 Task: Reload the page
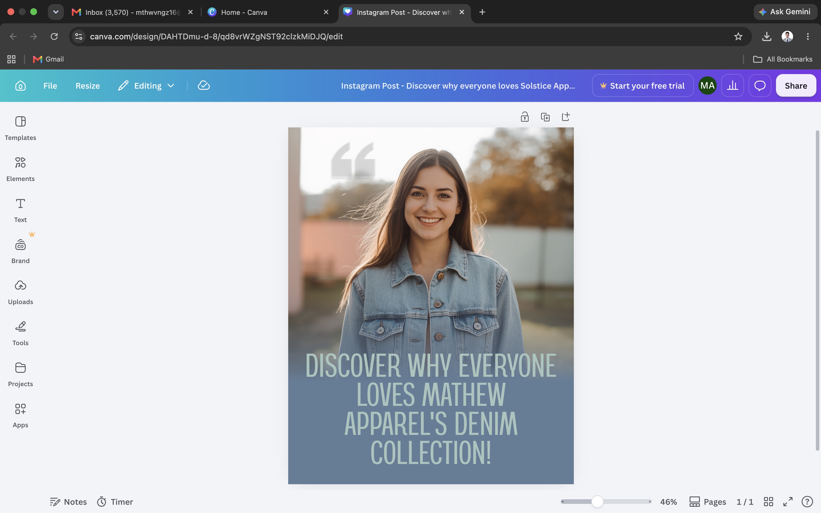click(54, 36)
